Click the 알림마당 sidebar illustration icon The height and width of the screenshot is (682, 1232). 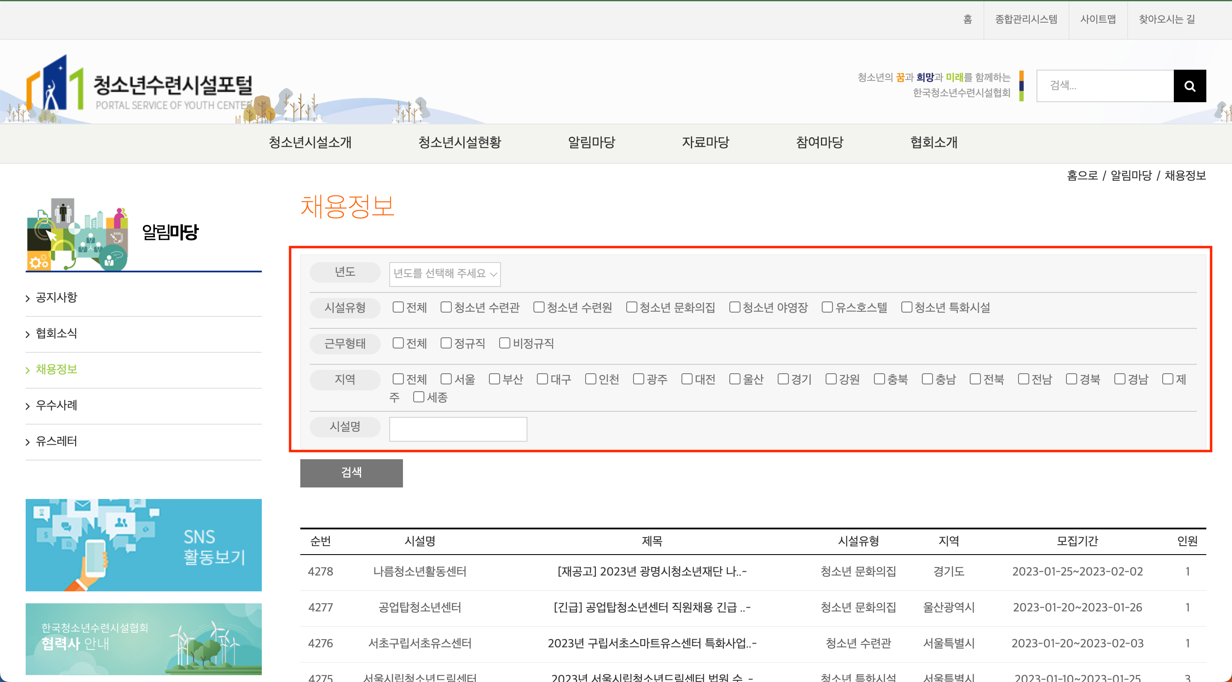(77, 234)
